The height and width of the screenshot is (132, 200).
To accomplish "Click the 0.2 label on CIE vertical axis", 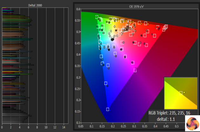I will coord(78,100).
